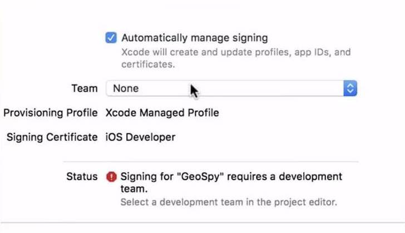Click the white checkmark inside blue checkbox
This screenshot has height=233, width=405.
pos(111,38)
